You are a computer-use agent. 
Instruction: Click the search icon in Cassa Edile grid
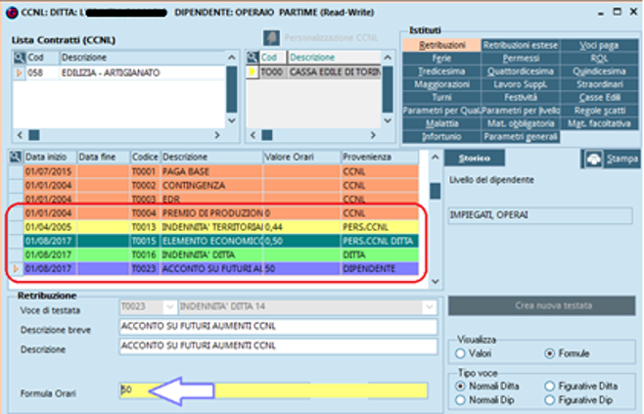[x=253, y=58]
